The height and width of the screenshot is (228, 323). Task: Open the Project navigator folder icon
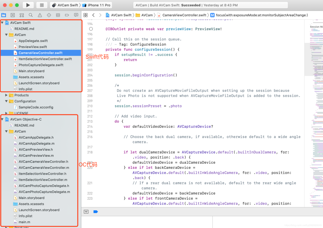(4, 15)
